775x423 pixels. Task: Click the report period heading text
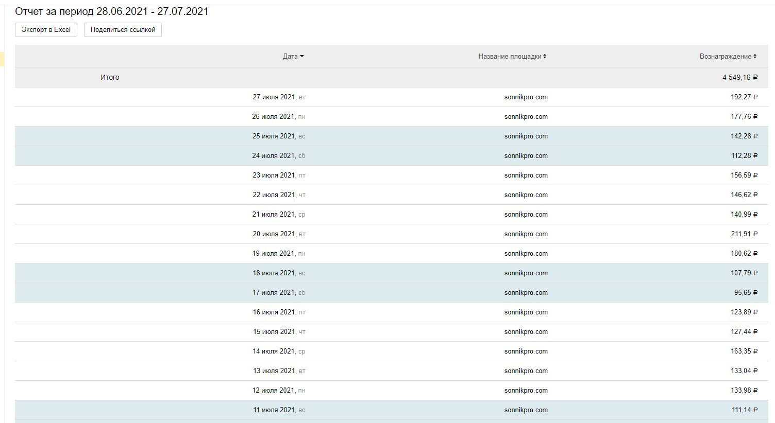click(112, 11)
